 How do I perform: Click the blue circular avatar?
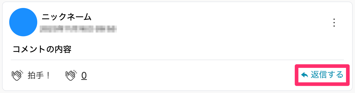(x=24, y=22)
